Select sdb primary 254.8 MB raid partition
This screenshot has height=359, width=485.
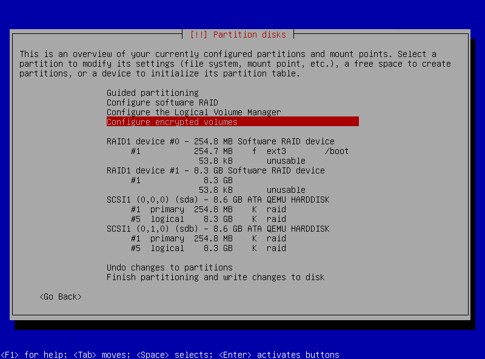point(208,238)
